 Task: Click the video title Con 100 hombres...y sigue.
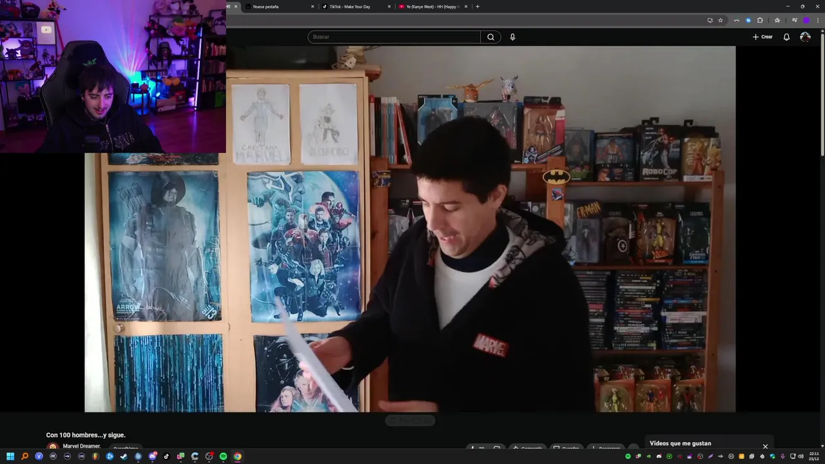[86, 435]
